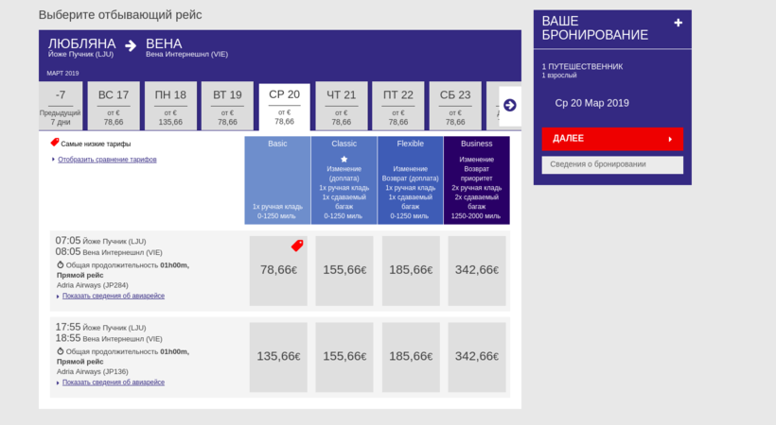Click the Business fare column header

click(476, 144)
